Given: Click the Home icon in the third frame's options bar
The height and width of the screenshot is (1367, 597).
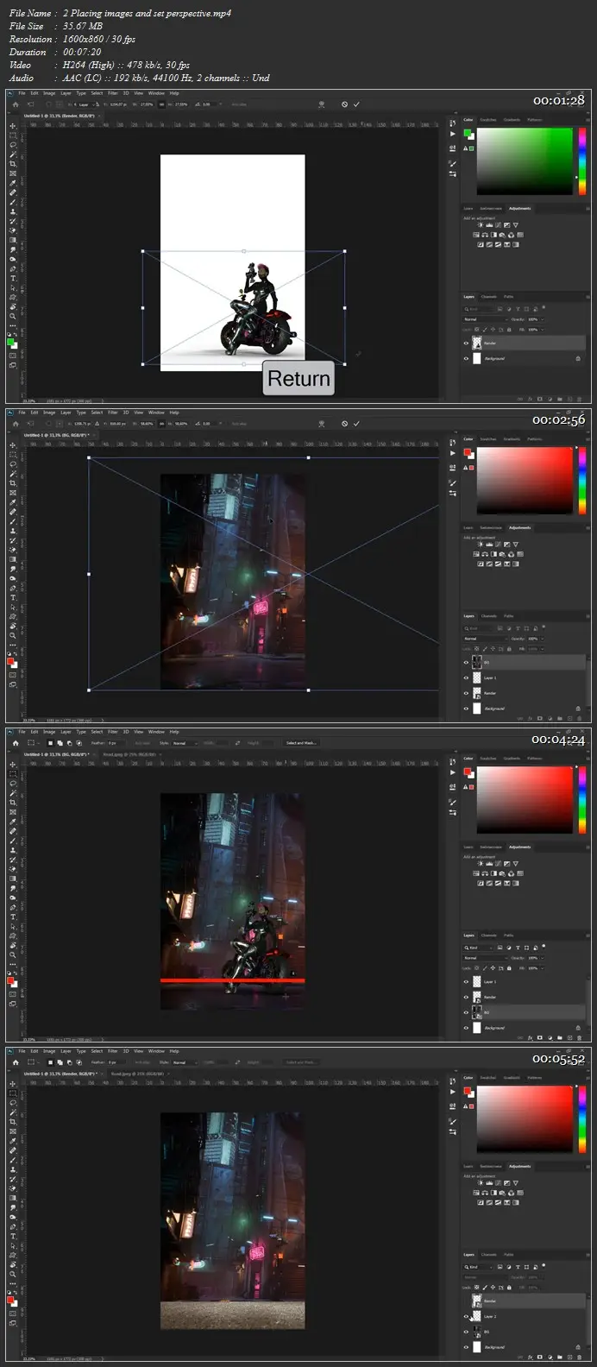Looking at the screenshot, I should pyautogui.click(x=15, y=743).
